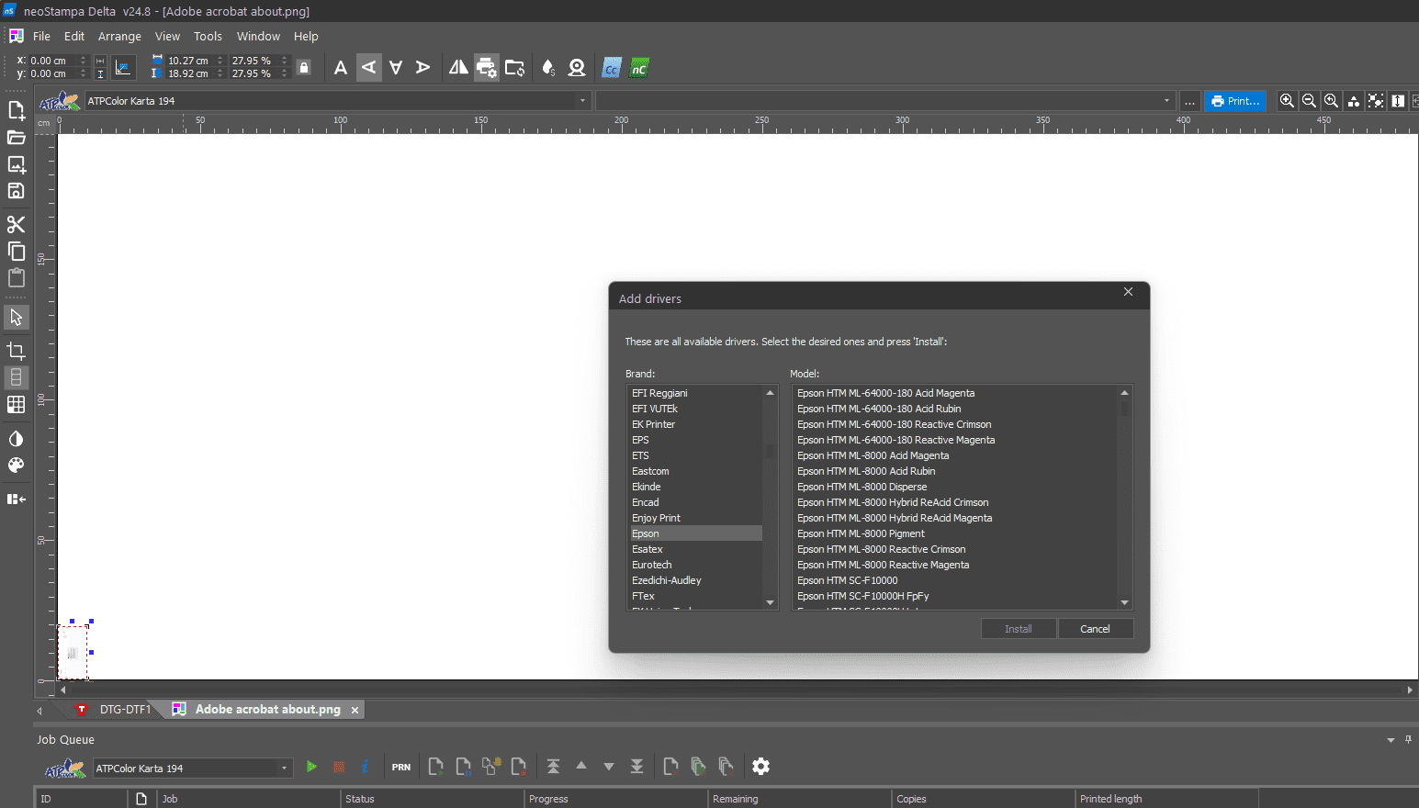
Task: Click the ink droplet icon in toolbar
Action: (x=547, y=67)
